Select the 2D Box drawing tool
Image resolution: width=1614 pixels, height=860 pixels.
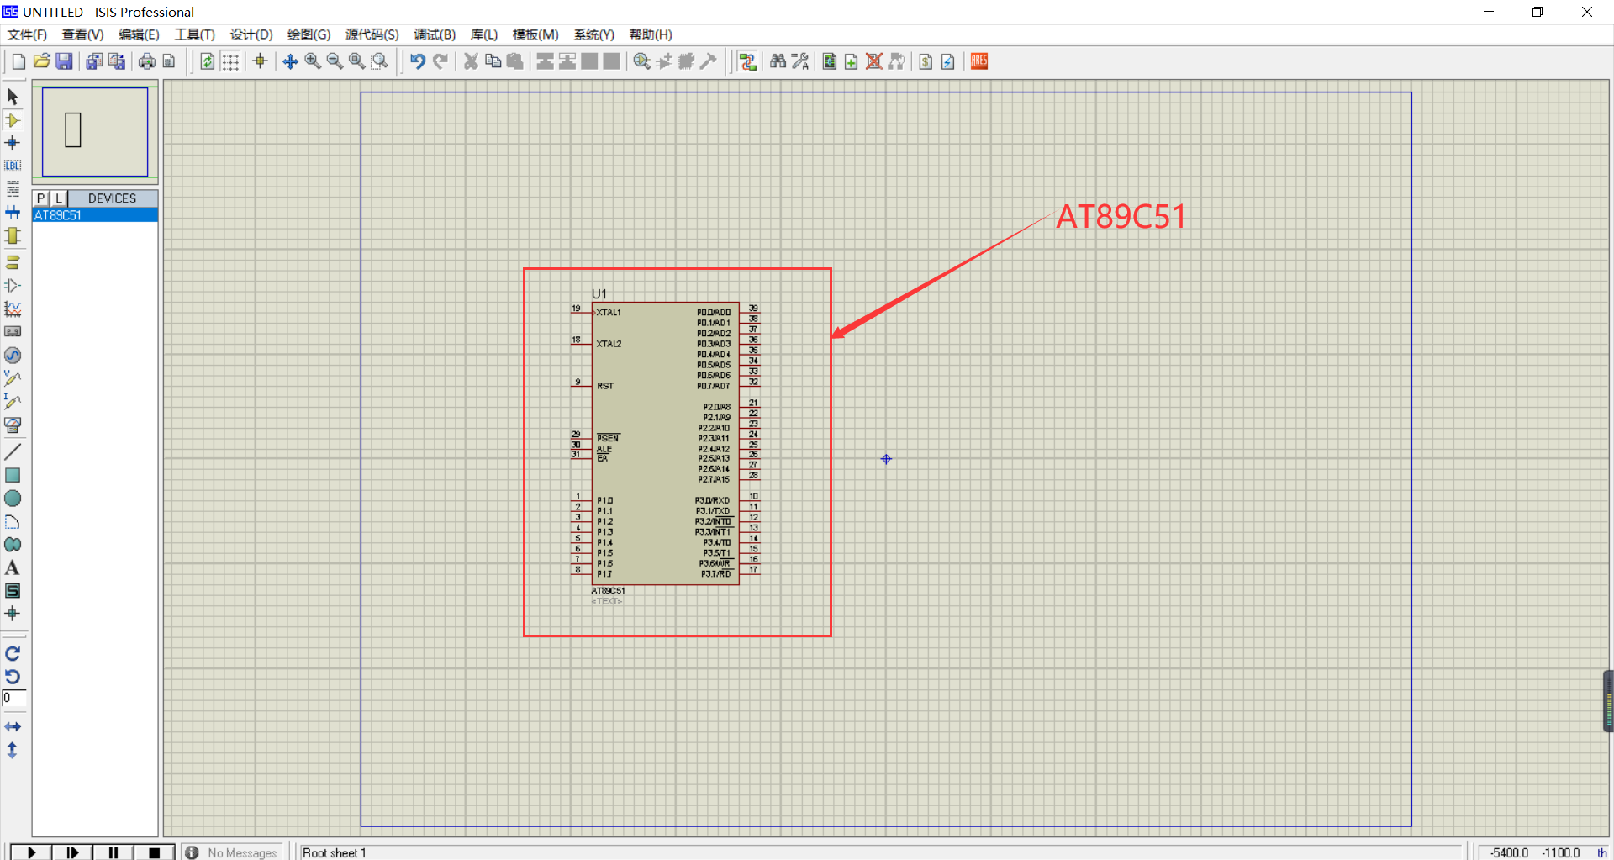click(13, 475)
